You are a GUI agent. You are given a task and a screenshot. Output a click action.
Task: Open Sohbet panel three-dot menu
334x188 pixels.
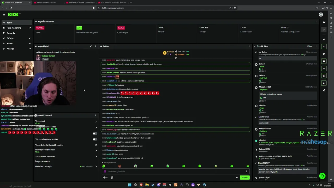click(x=249, y=46)
